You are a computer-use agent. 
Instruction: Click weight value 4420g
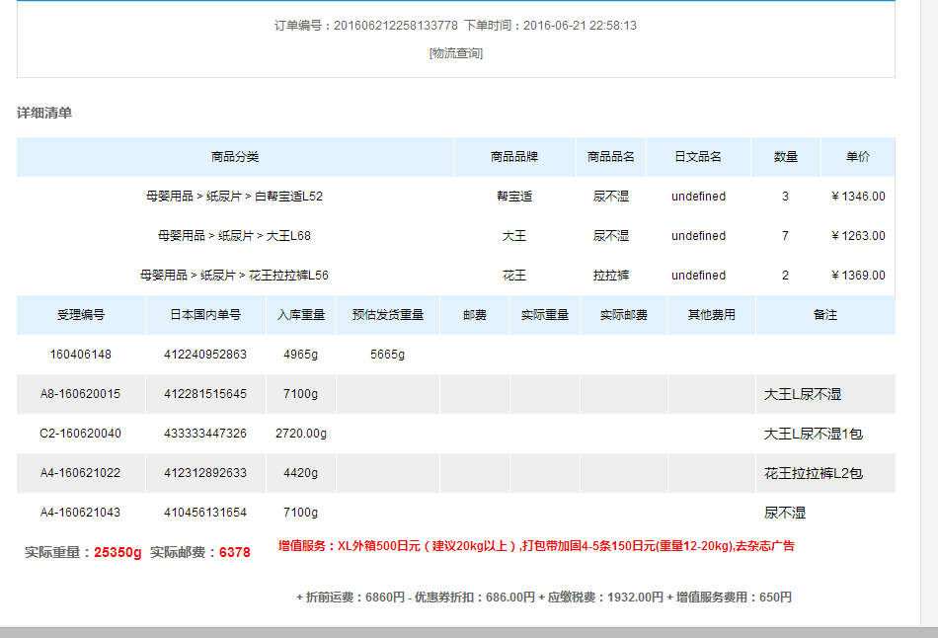(x=301, y=473)
